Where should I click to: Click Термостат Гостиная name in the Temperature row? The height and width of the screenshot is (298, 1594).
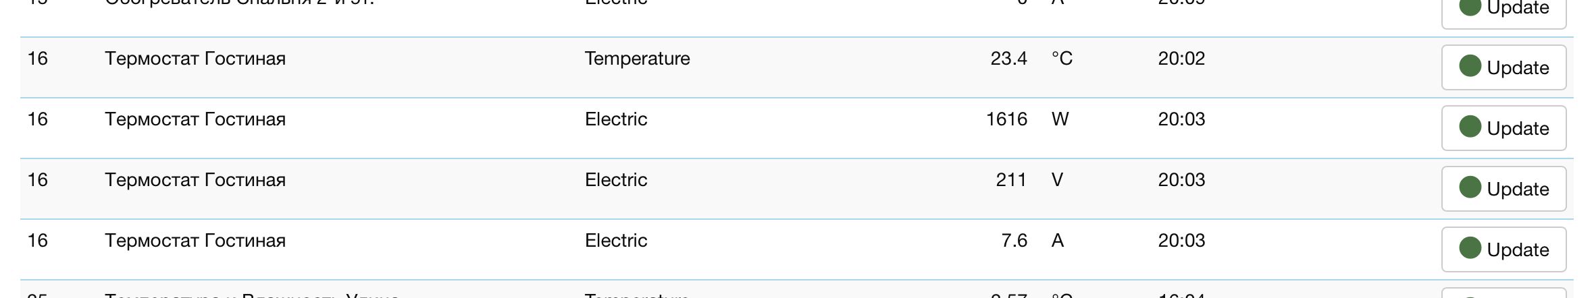click(x=195, y=59)
